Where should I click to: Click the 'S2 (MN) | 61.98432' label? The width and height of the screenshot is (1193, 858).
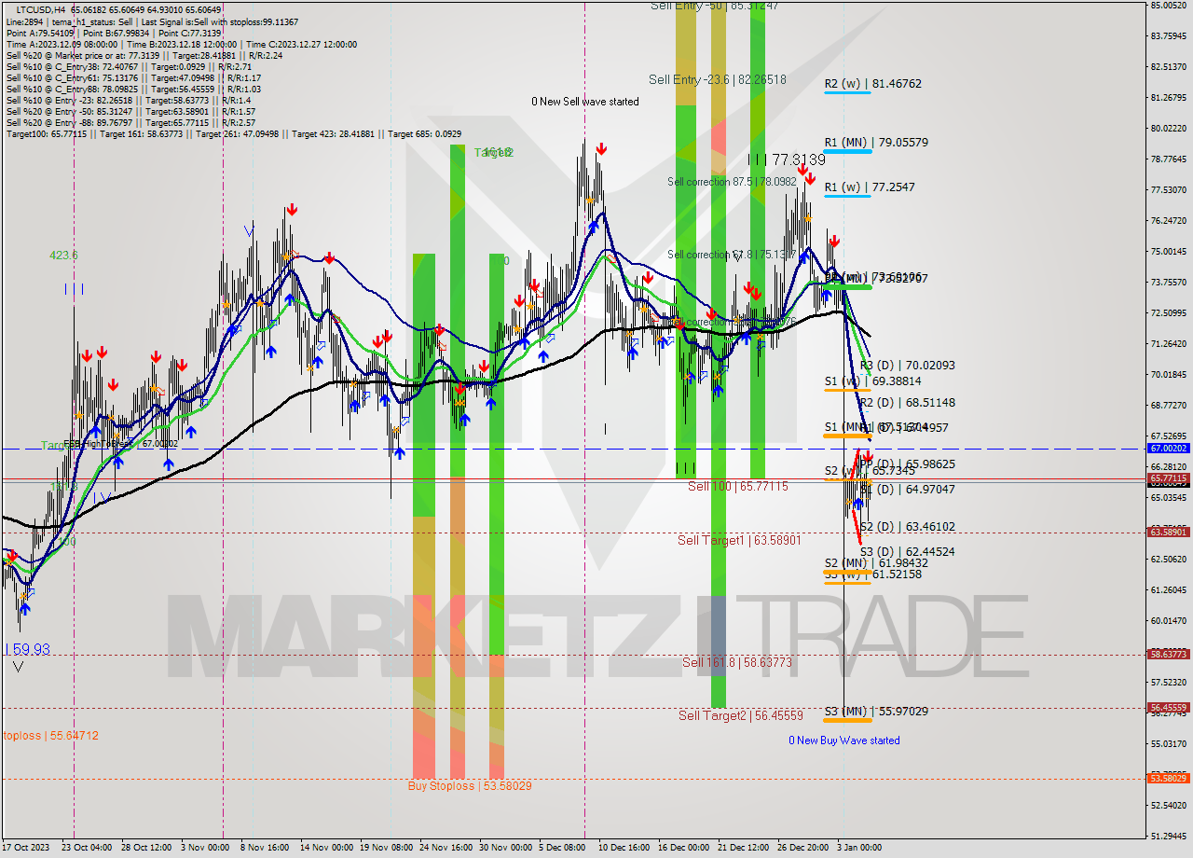[x=876, y=563]
